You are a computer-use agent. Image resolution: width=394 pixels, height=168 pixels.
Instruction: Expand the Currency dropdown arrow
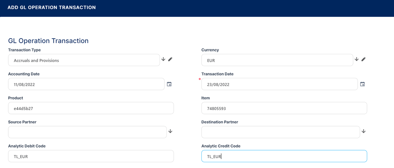[356, 59]
